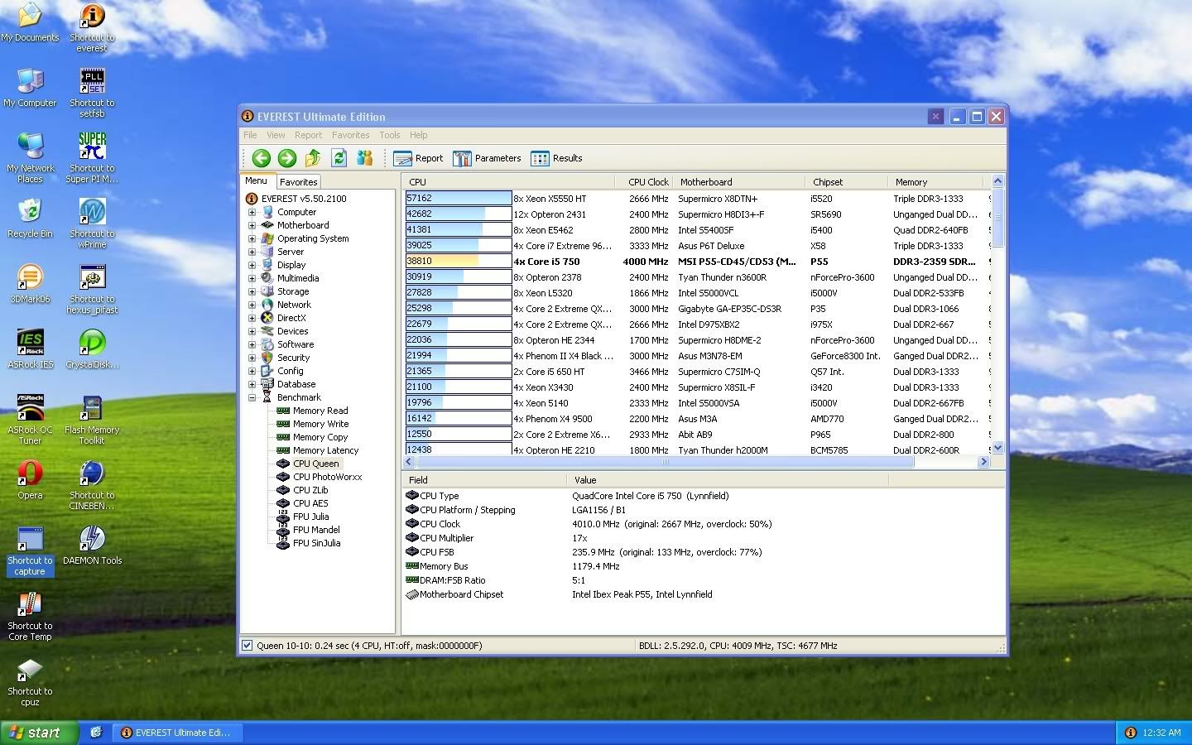Open the File menu
1192x745 pixels.
pyautogui.click(x=250, y=135)
